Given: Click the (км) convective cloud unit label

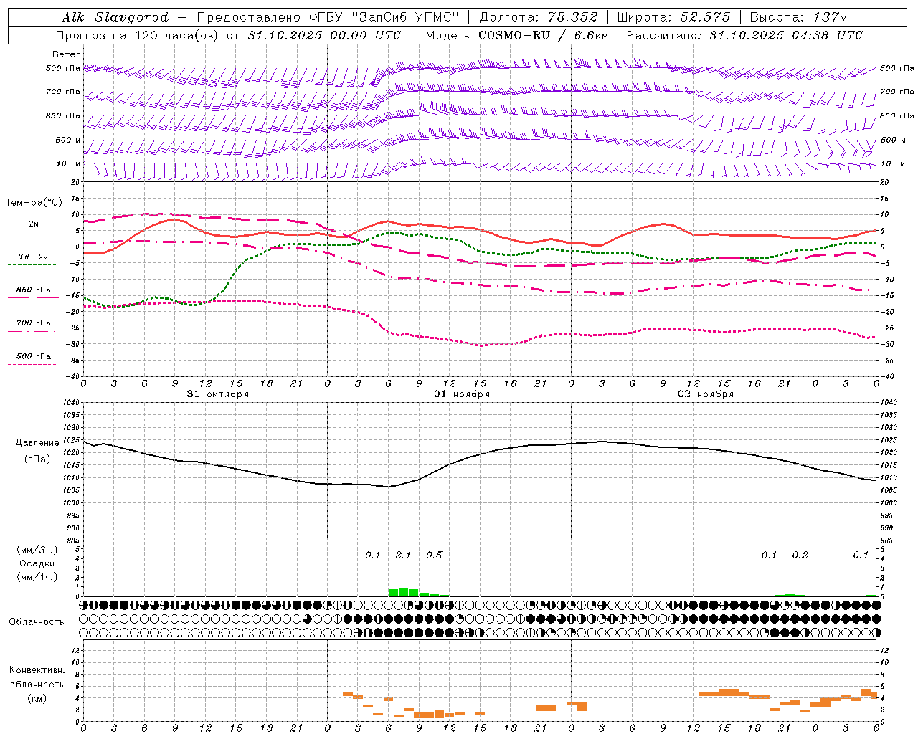Looking at the screenshot, I should (37, 698).
